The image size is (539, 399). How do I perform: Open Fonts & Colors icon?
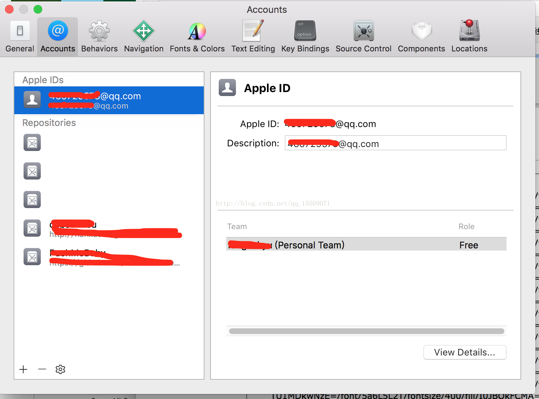[197, 31]
